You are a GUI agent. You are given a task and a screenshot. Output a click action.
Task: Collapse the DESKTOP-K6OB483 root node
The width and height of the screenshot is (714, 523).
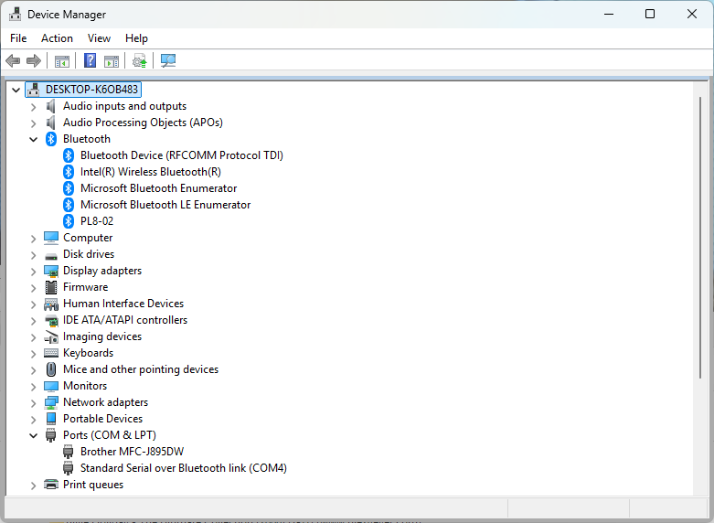(16, 90)
